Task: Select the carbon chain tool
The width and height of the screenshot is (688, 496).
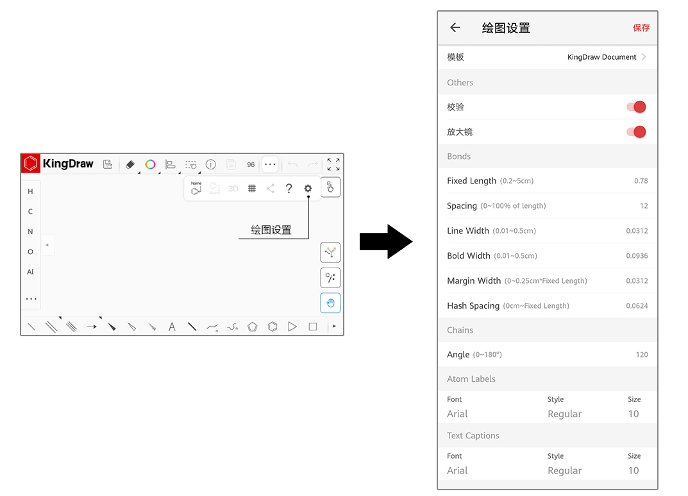Action: tap(212, 327)
